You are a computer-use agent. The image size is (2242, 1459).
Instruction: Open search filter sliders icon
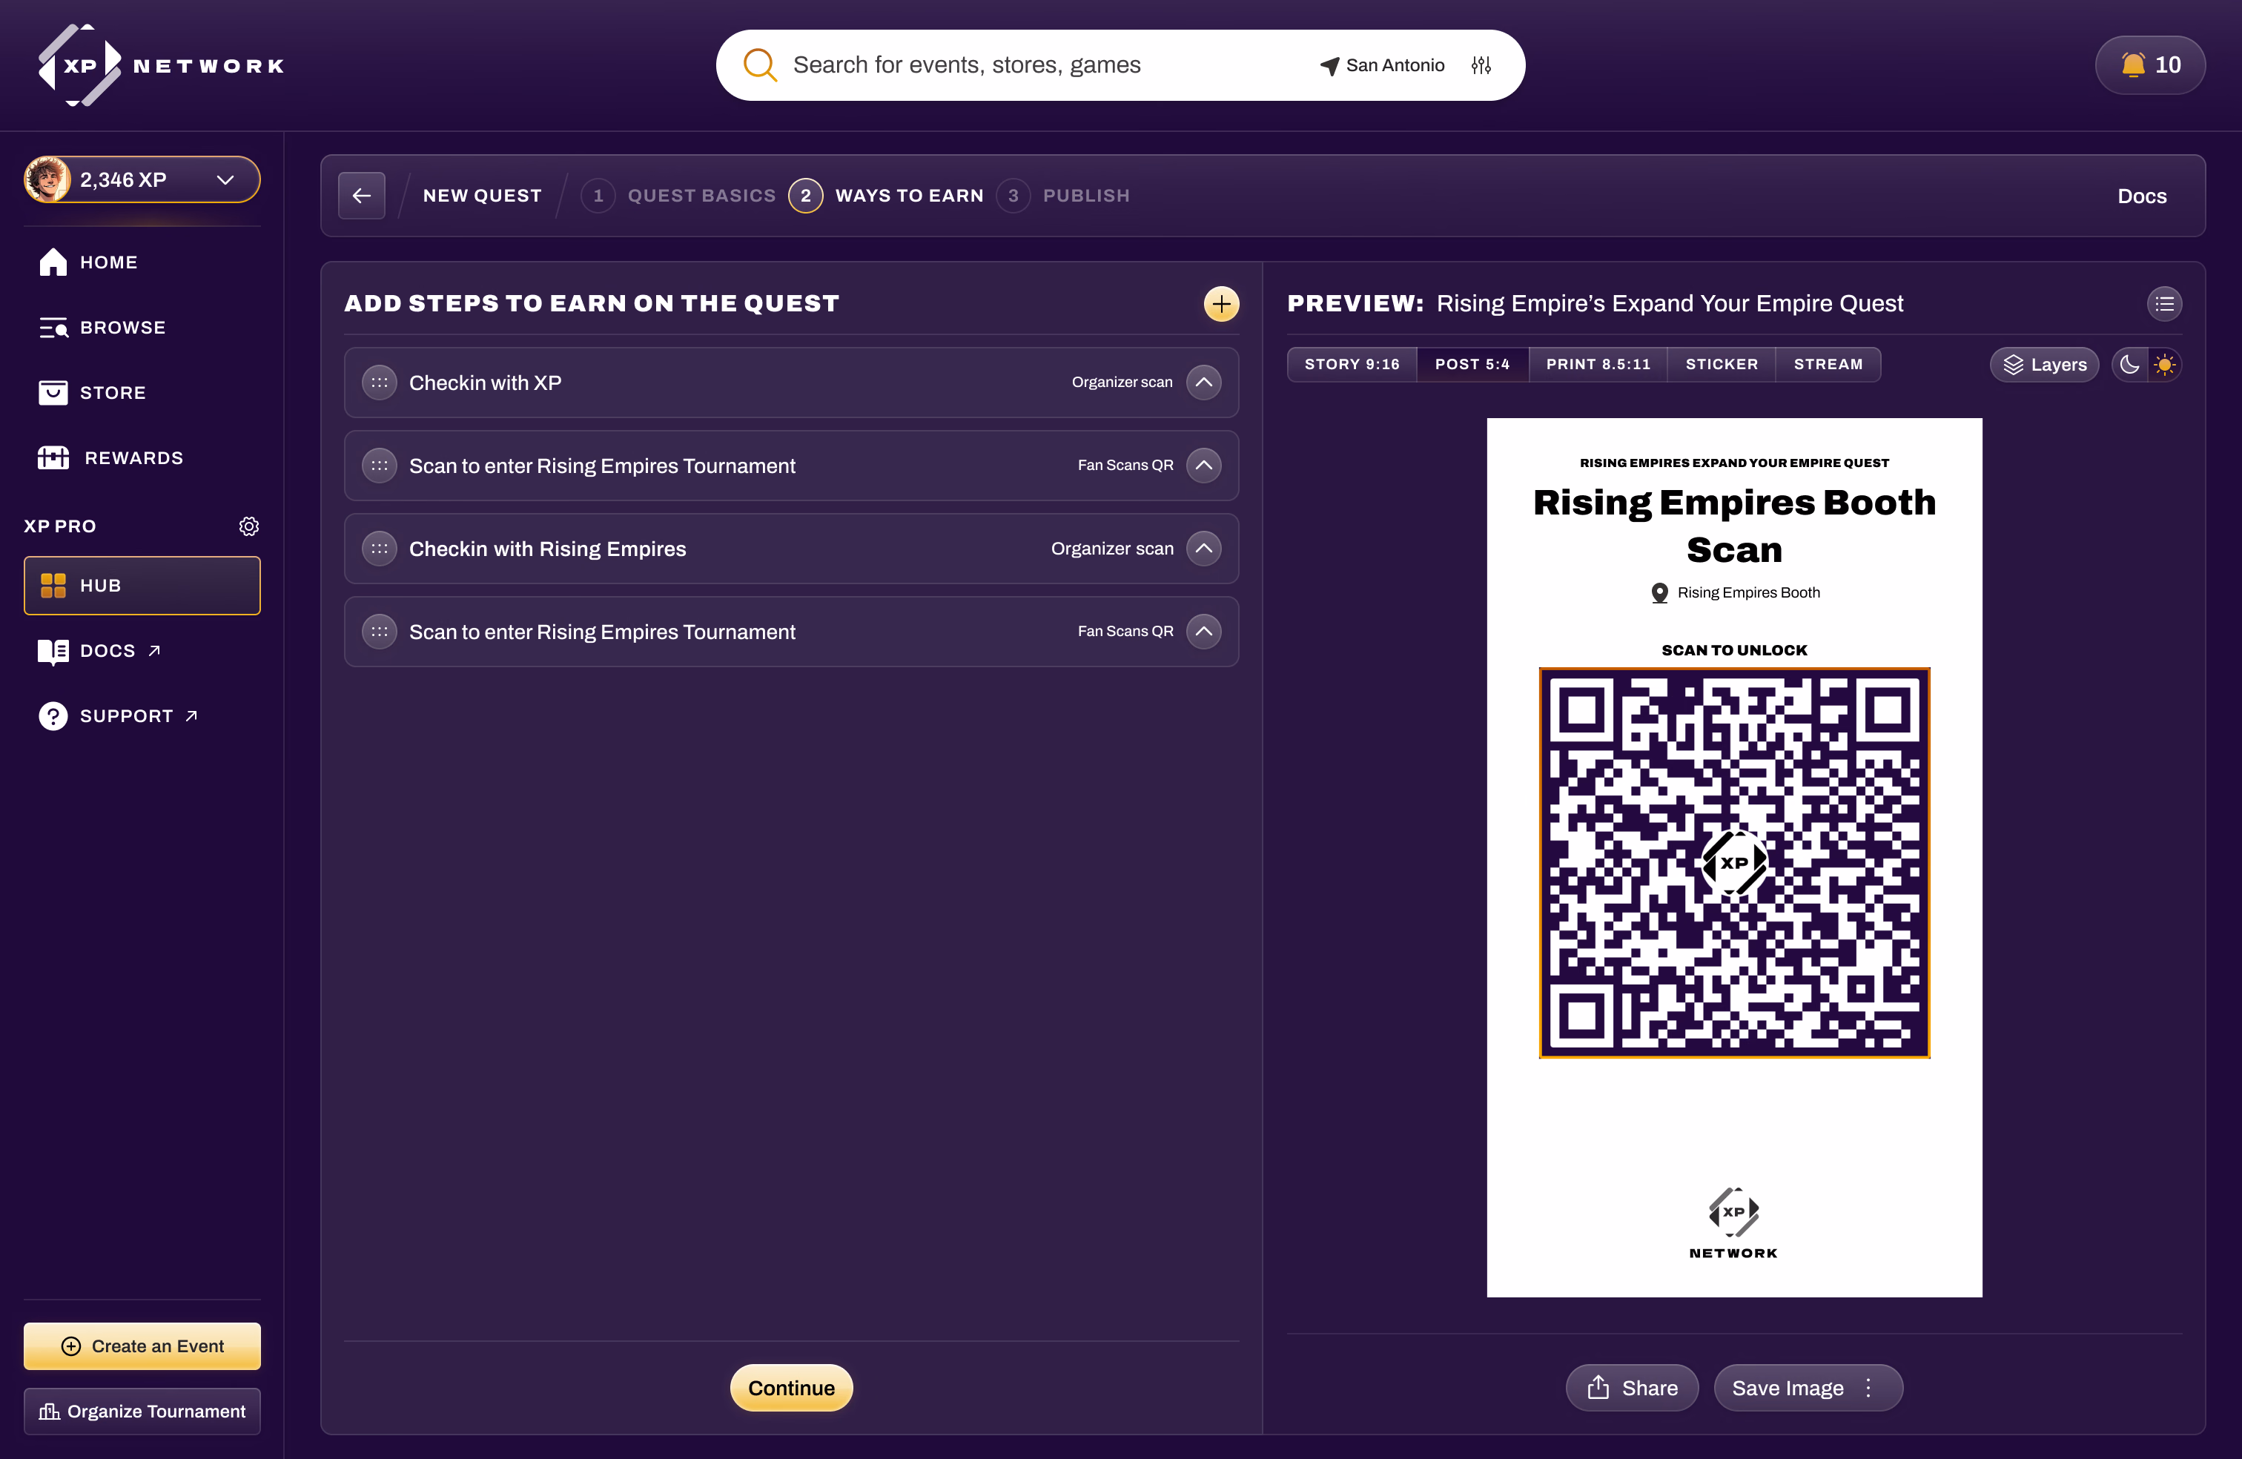[1481, 65]
